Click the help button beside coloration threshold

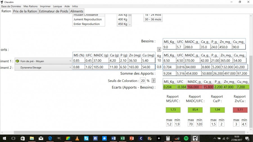(x=153, y=81)
